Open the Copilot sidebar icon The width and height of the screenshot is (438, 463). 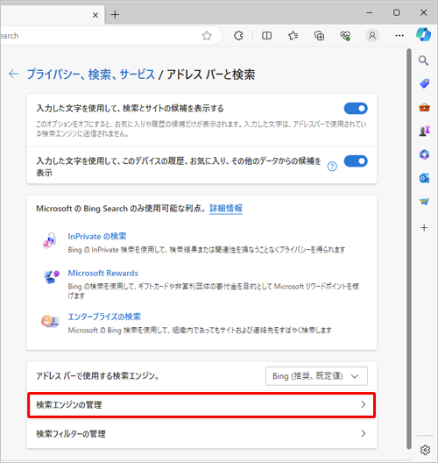424,35
